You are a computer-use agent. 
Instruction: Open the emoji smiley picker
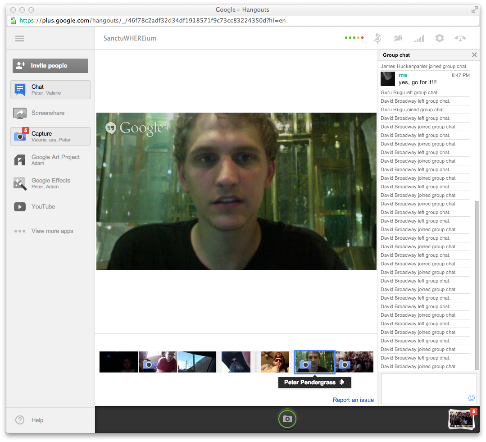coord(472,398)
